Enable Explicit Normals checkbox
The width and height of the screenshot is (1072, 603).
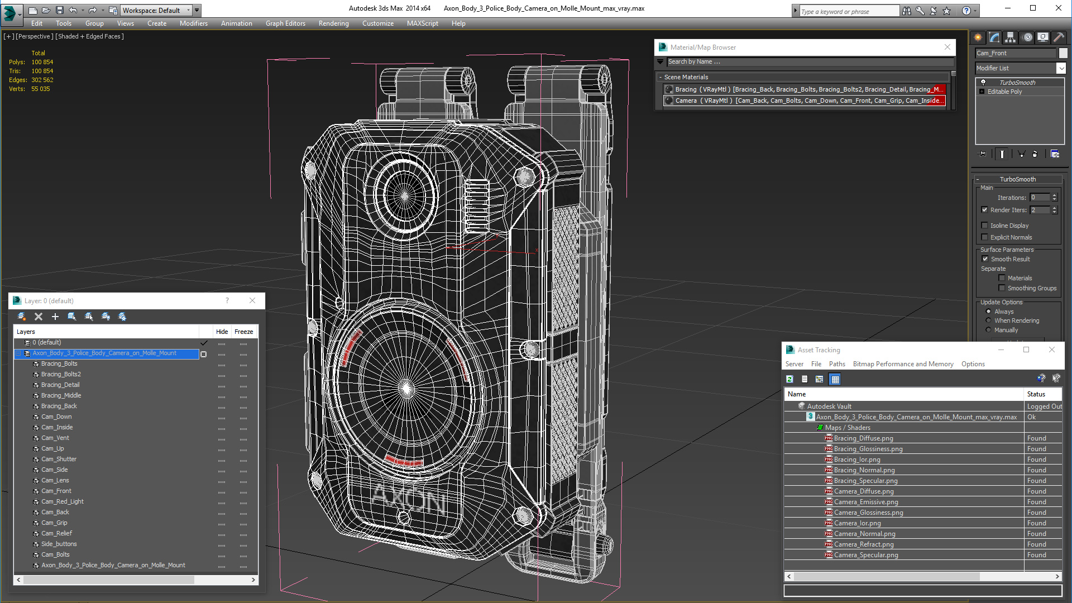[985, 237]
